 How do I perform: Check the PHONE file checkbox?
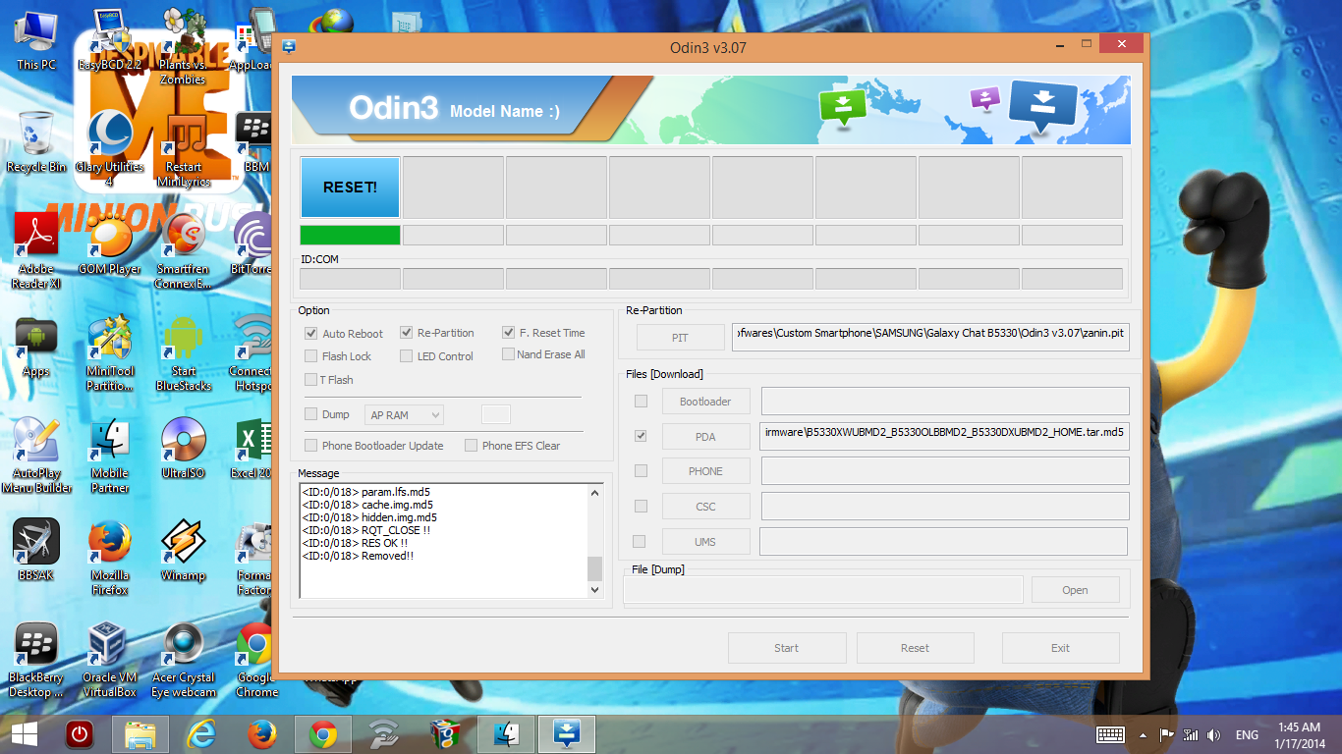point(641,471)
